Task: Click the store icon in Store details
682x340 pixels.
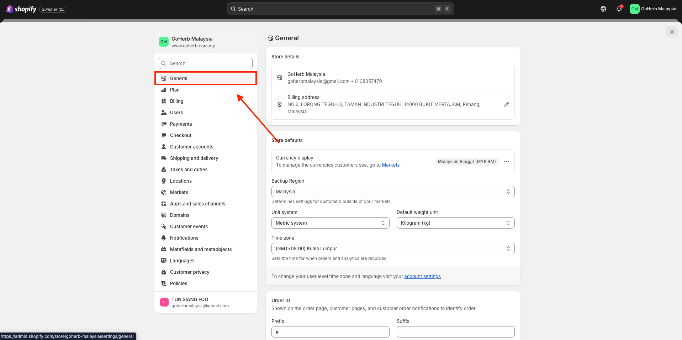Action: (x=280, y=78)
